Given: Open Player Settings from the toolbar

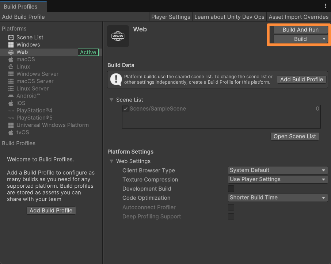Looking at the screenshot, I should point(171,17).
